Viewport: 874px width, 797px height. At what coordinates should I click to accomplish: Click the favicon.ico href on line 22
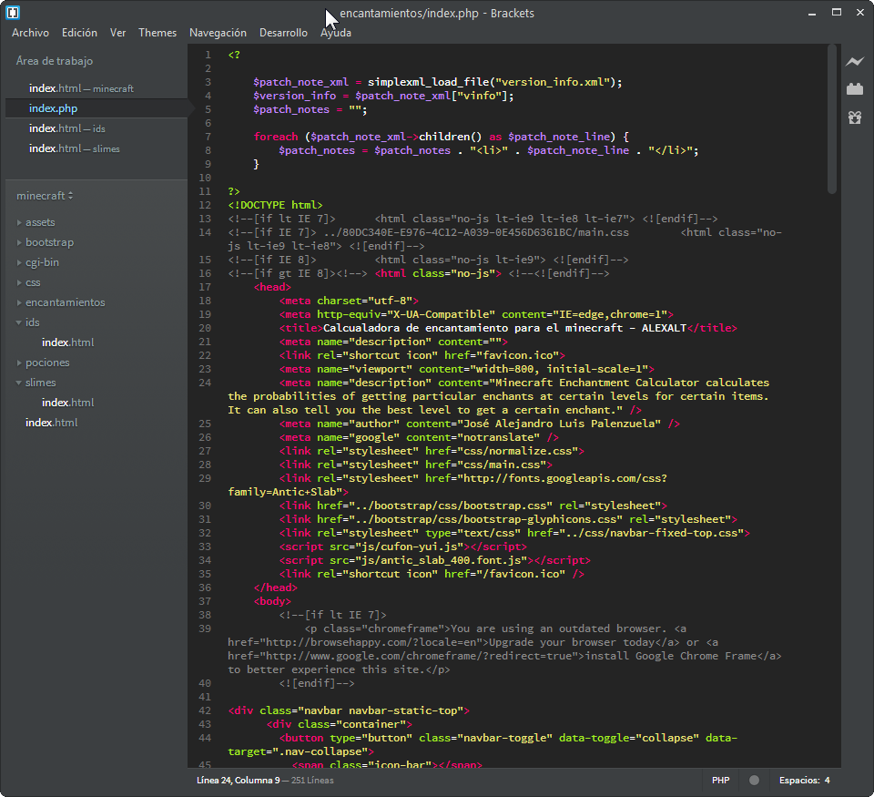pyautogui.click(x=517, y=356)
